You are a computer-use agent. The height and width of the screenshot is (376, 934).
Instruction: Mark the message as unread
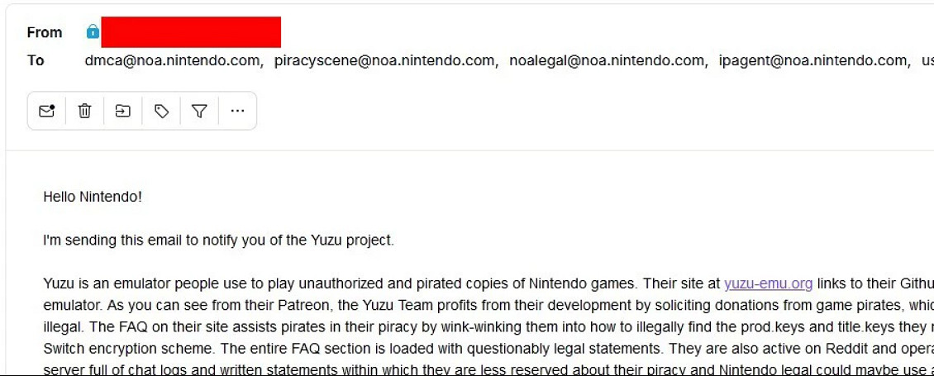46,111
